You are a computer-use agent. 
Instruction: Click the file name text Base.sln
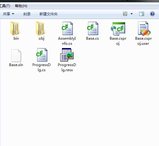[16, 65]
